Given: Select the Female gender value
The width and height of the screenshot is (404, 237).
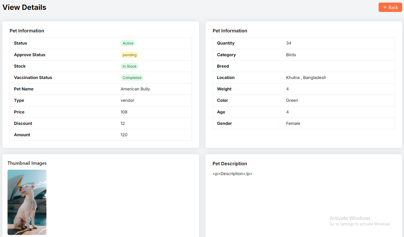Looking at the screenshot, I should (x=293, y=124).
